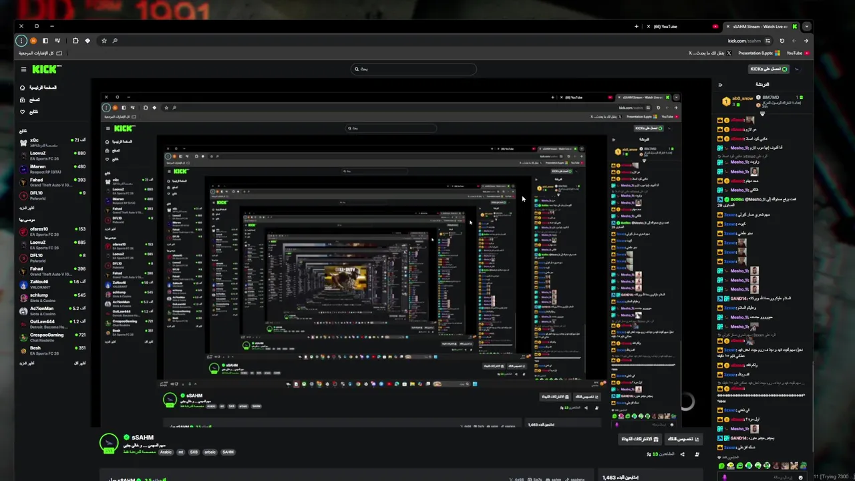Click the dimmed left-pointing browser navigation arrow
The height and width of the screenshot is (481, 855).
coord(794,41)
